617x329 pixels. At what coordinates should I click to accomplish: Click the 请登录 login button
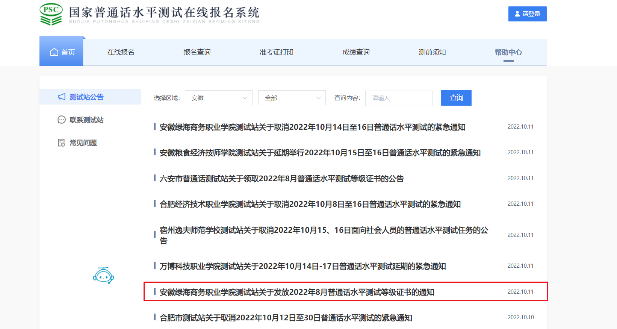528,14
